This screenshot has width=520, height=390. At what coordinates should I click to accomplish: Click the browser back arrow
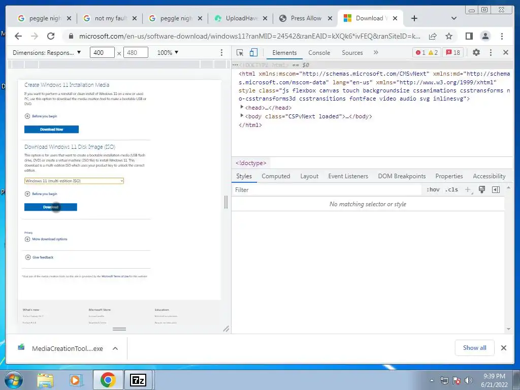point(18,36)
